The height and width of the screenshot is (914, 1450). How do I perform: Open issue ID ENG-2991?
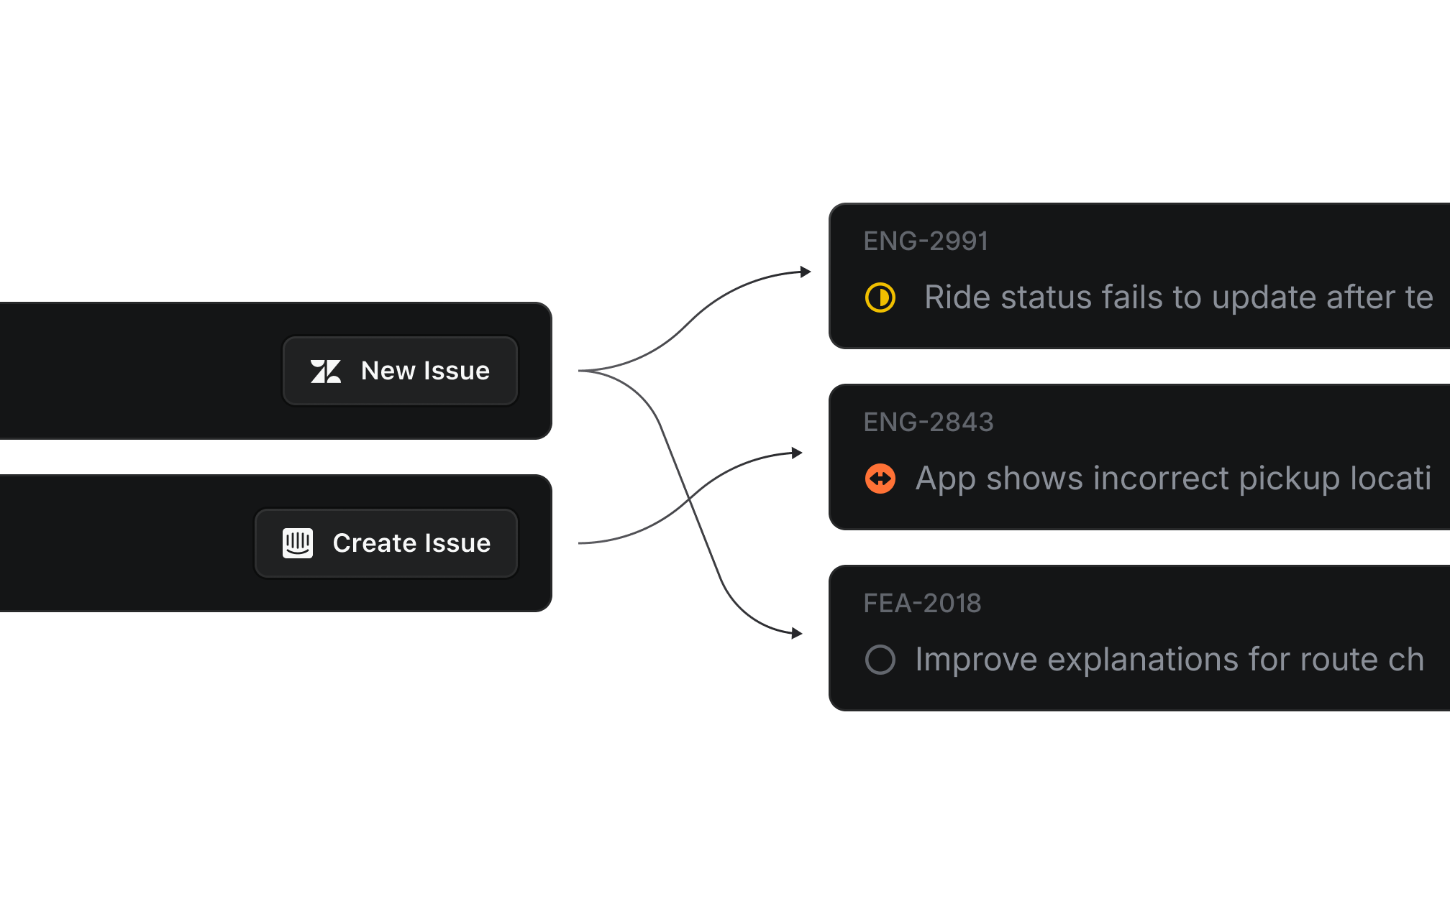tap(926, 241)
